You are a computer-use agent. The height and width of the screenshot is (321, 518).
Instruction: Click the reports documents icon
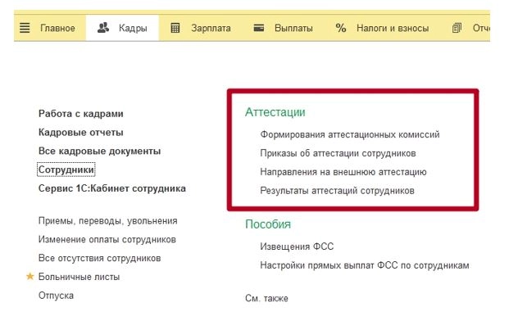point(457,28)
